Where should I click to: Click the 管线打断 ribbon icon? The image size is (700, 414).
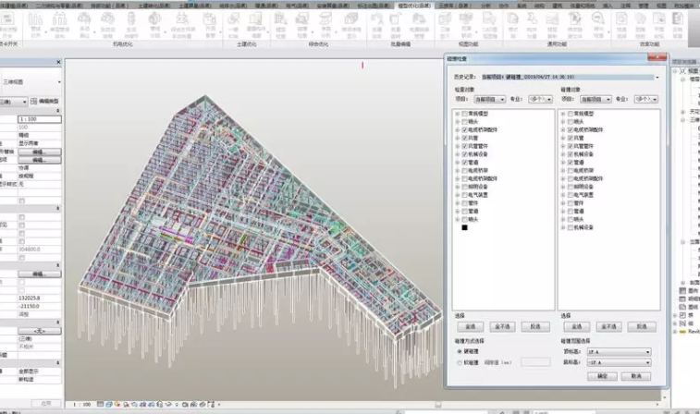pos(35,25)
